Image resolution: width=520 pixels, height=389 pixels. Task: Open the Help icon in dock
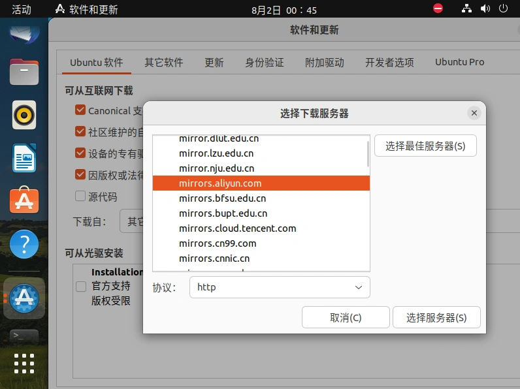[x=24, y=244]
